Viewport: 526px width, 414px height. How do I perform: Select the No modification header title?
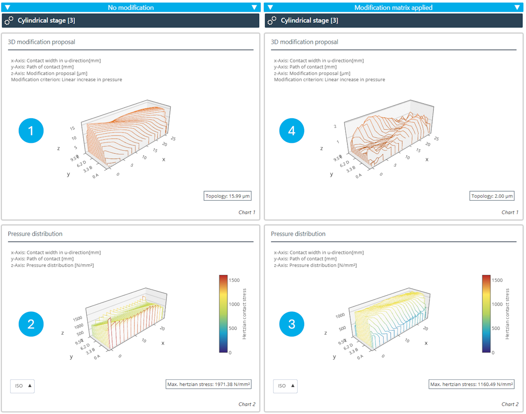131,7
